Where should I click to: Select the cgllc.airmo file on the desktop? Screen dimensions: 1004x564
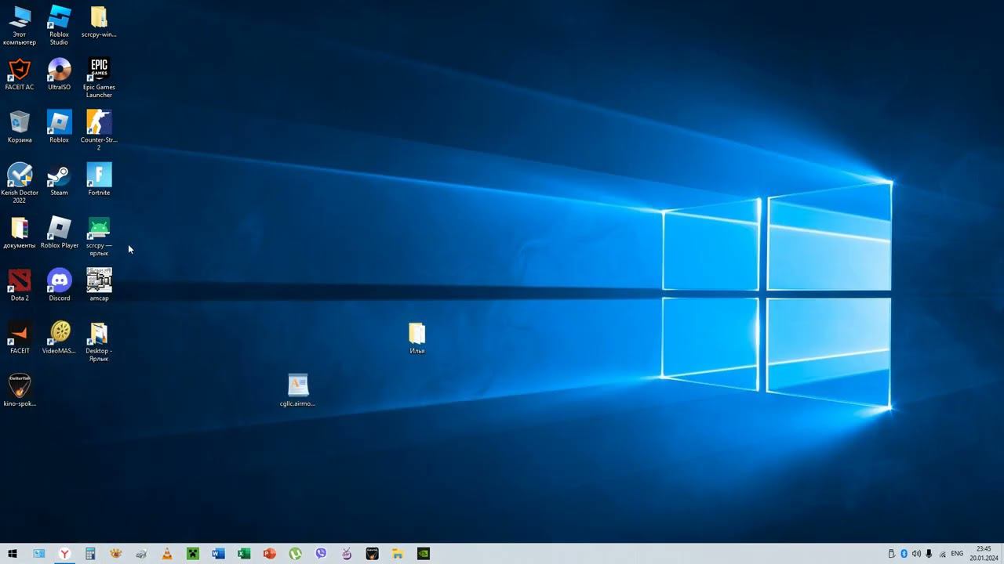(x=298, y=390)
